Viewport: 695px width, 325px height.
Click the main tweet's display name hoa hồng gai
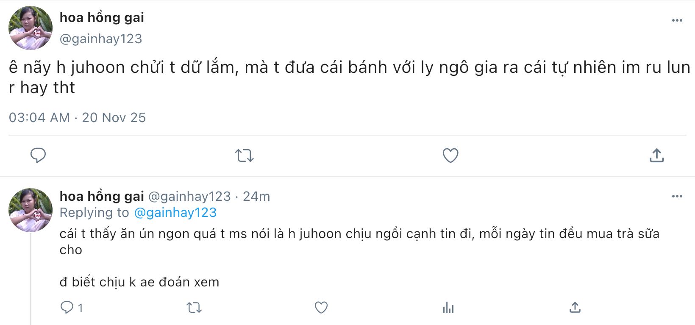(102, 18)
